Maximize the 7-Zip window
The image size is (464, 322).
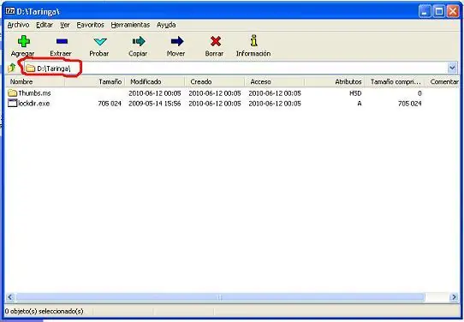tap(439, 11)
